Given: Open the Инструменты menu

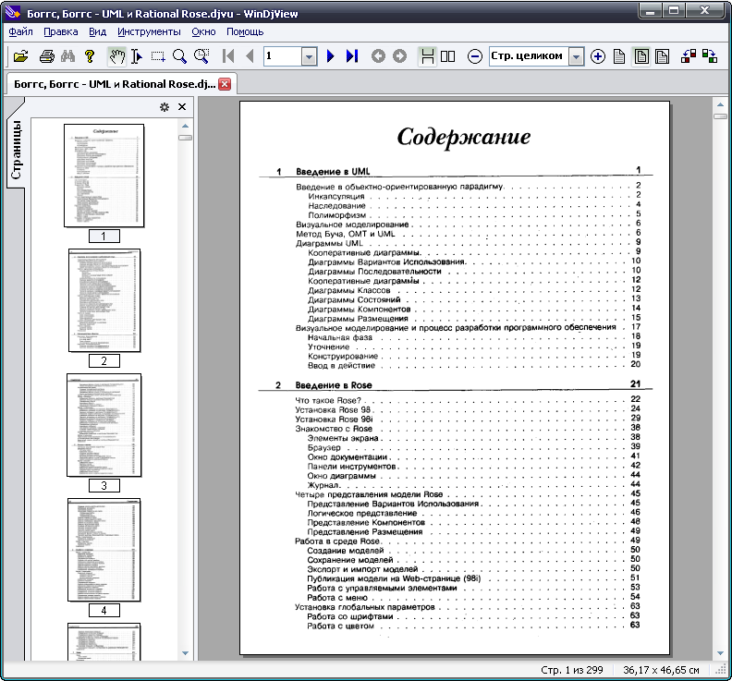Looking at the screenshot, I should (x=149, y=31).
